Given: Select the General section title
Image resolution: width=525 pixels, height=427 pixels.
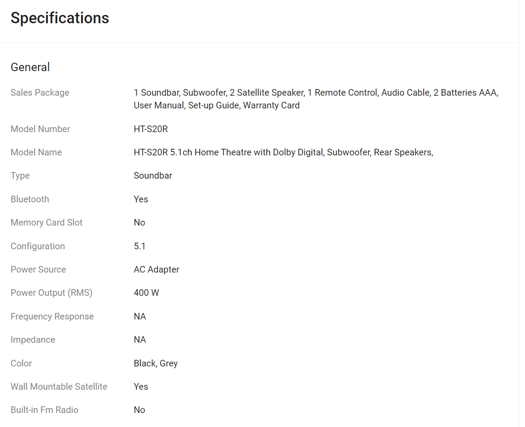Looking at the screenshot, I should click(30, 67).
